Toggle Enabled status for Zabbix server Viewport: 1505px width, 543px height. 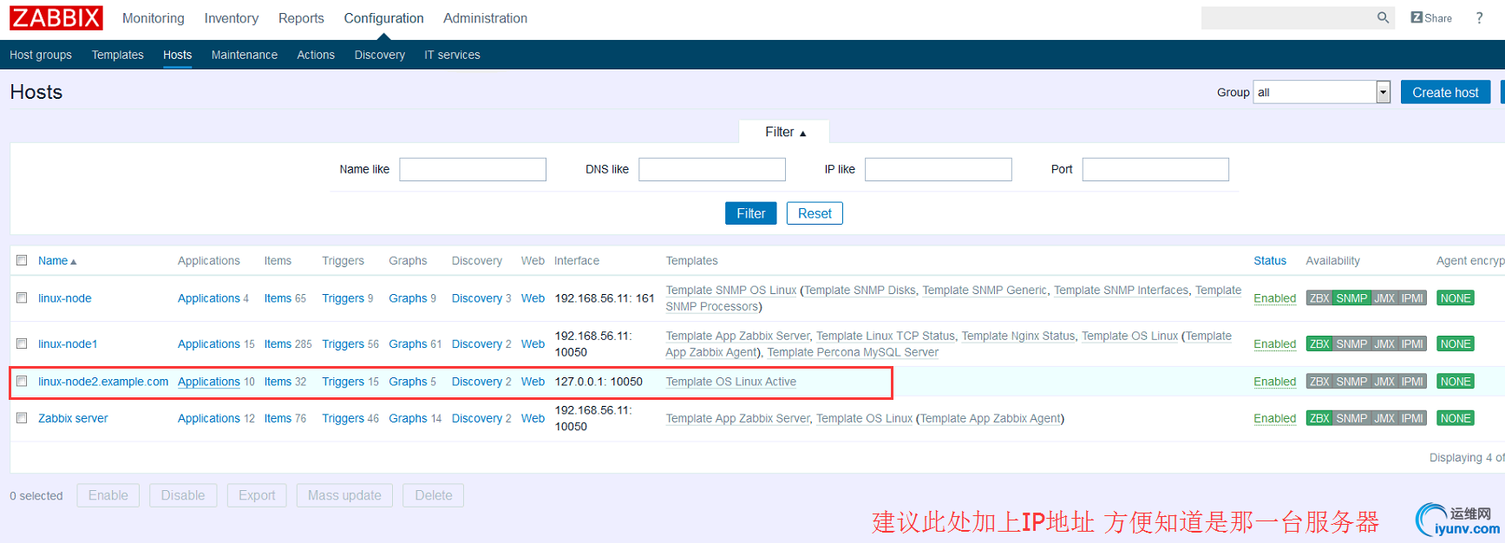1275,418
